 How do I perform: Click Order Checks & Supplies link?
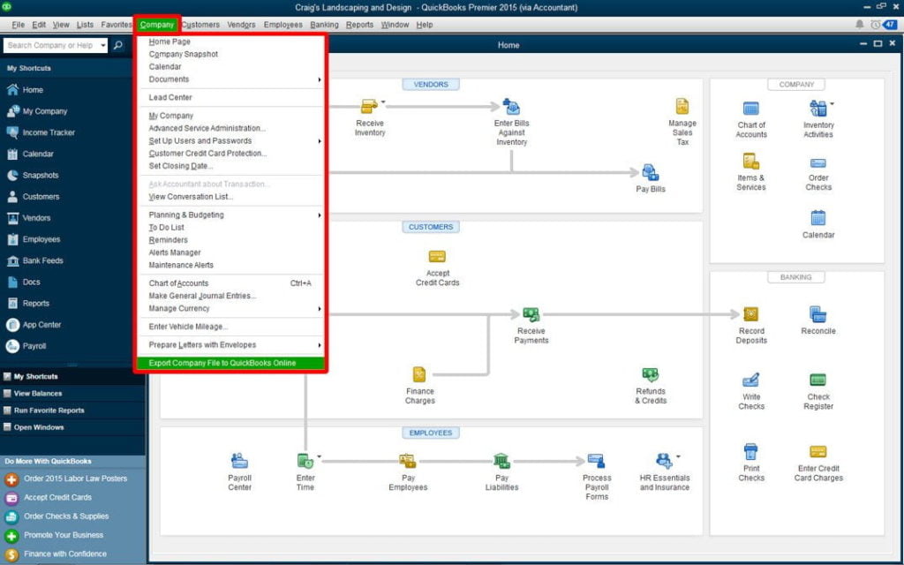pyautogui.click(x=66, y=516)
